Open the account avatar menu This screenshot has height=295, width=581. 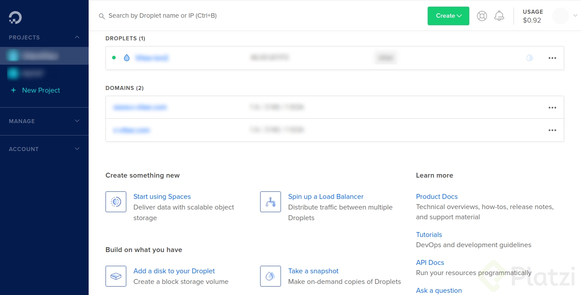[560, 16]
